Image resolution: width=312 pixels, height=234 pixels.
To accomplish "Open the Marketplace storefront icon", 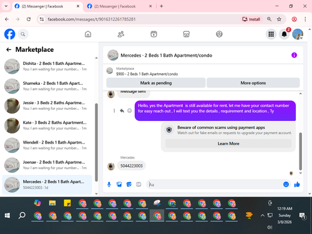I will pyautogui.click(x=187, y=34).
